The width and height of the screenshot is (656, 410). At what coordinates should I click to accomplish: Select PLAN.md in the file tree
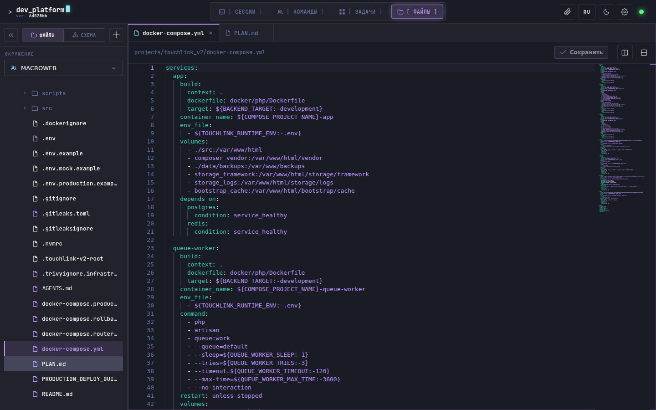[x=63, y=364]
